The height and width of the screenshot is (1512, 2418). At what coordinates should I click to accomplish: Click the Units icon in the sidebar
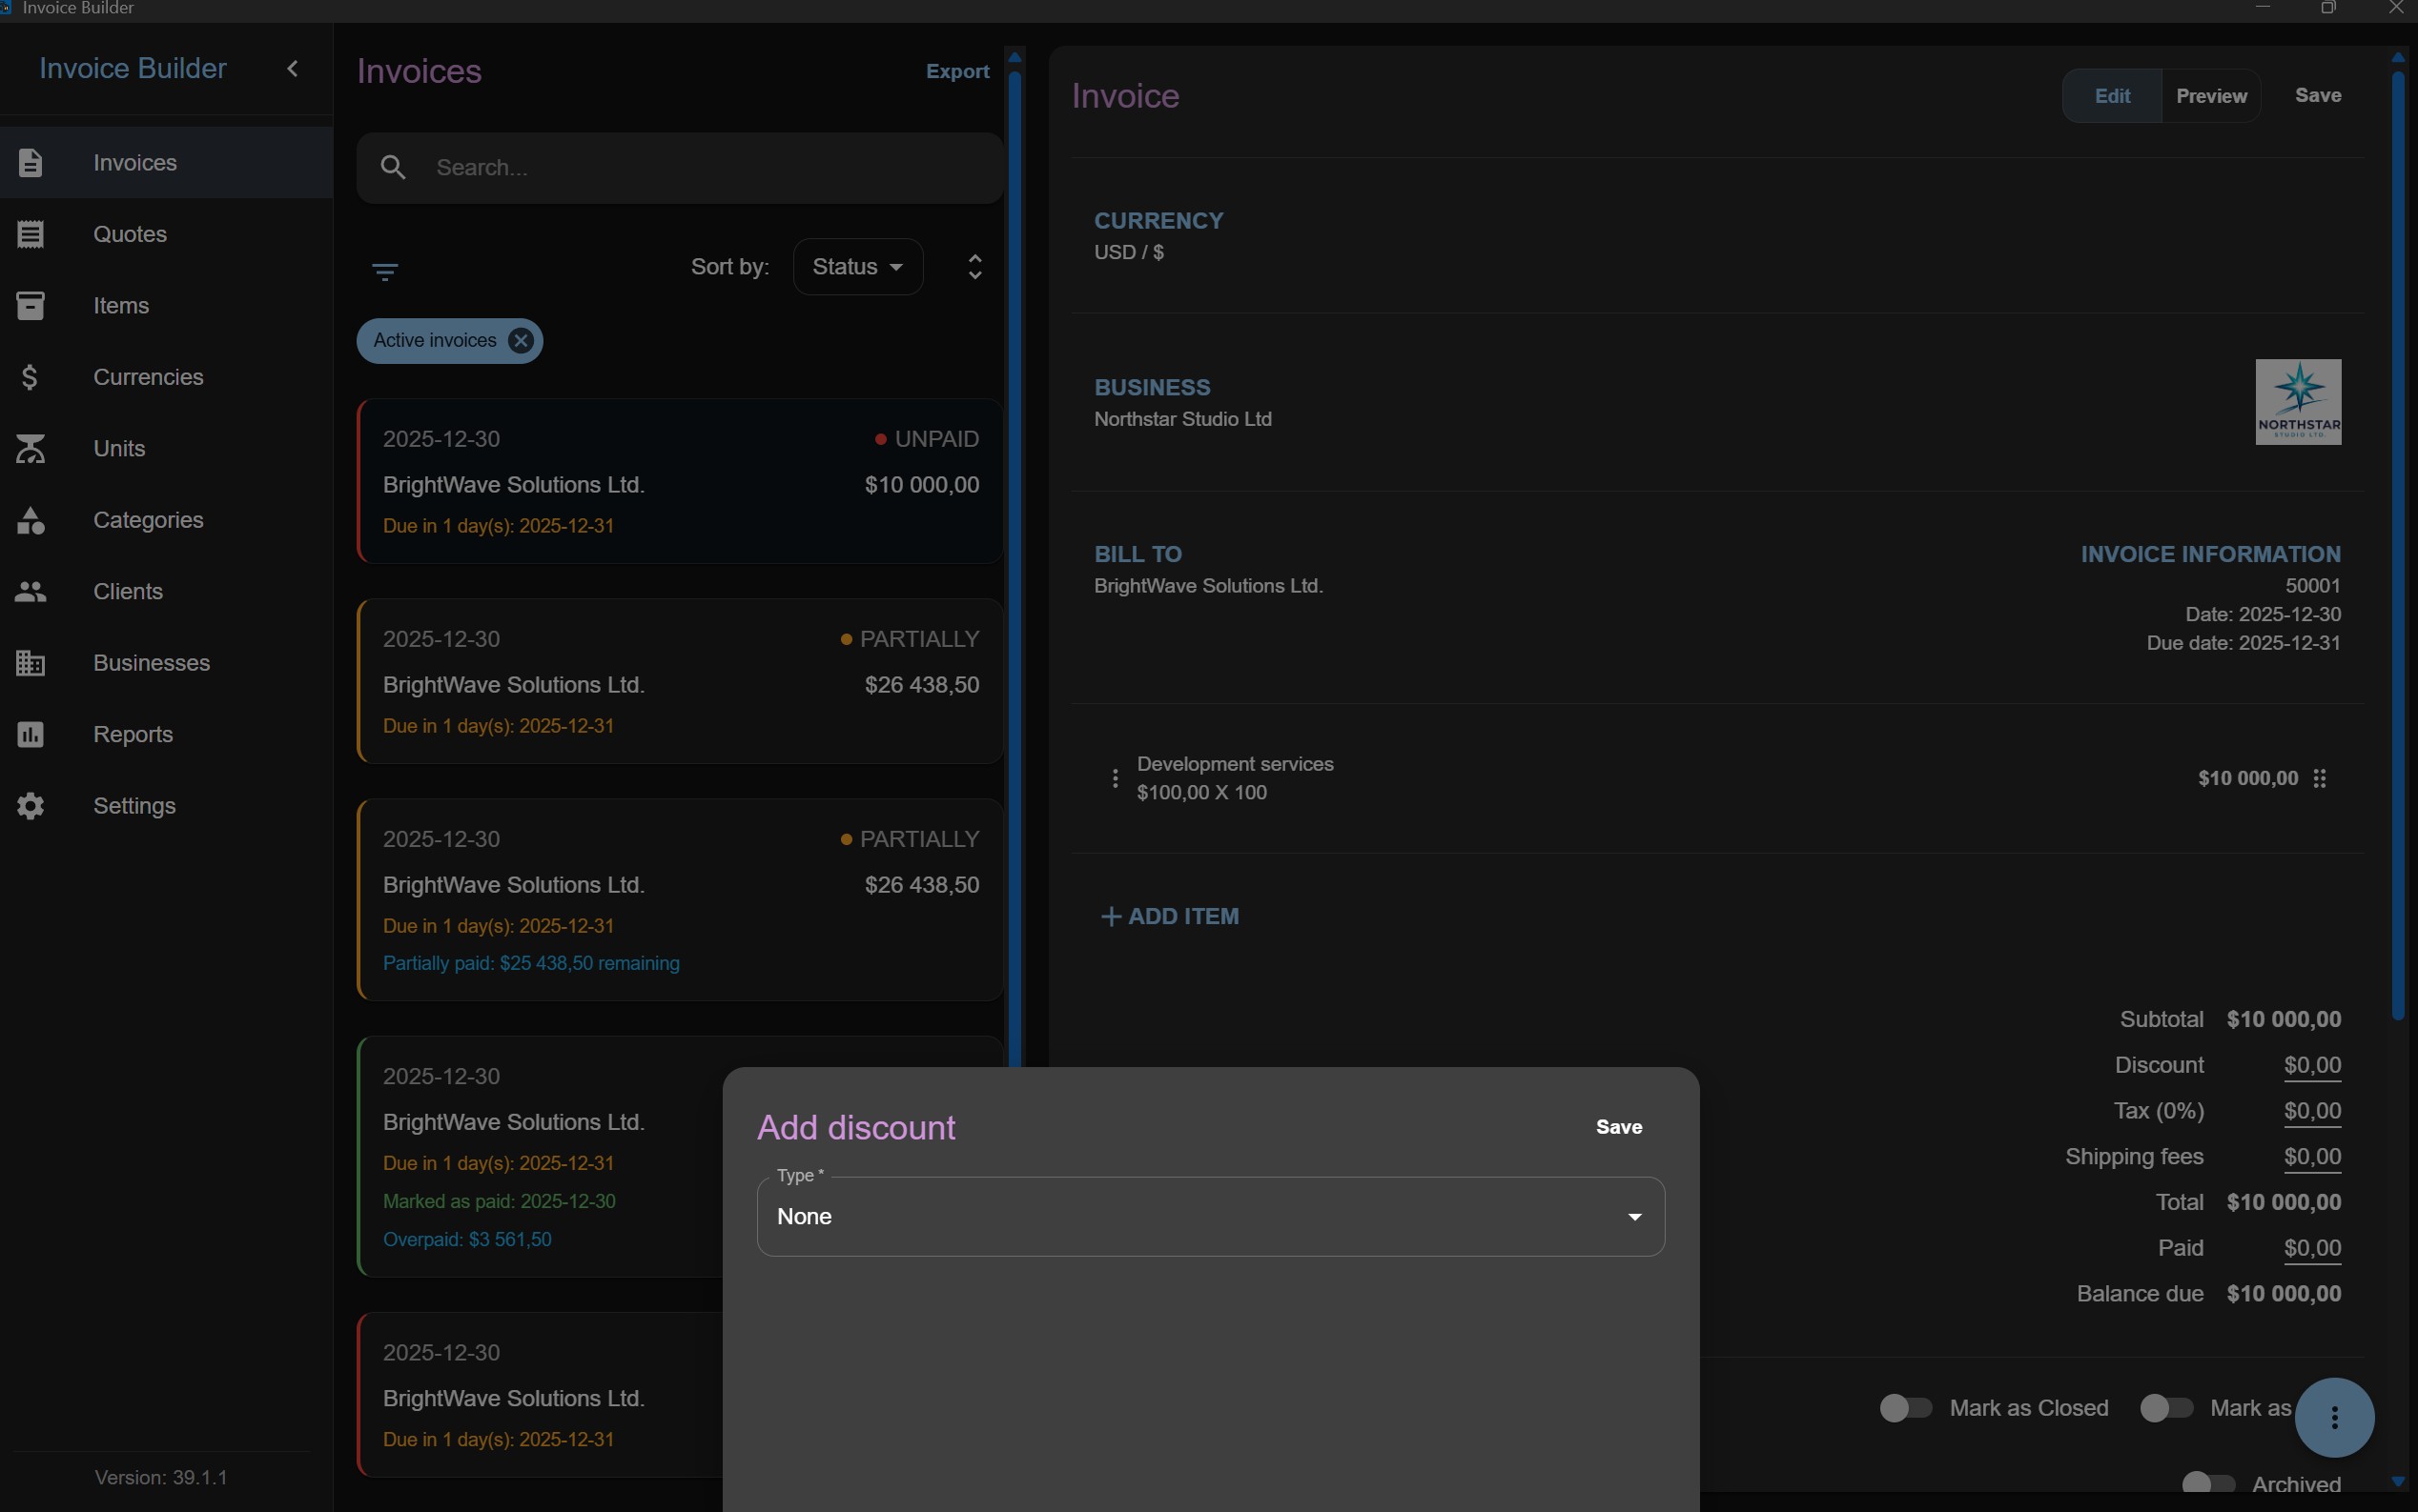[30, 449]
